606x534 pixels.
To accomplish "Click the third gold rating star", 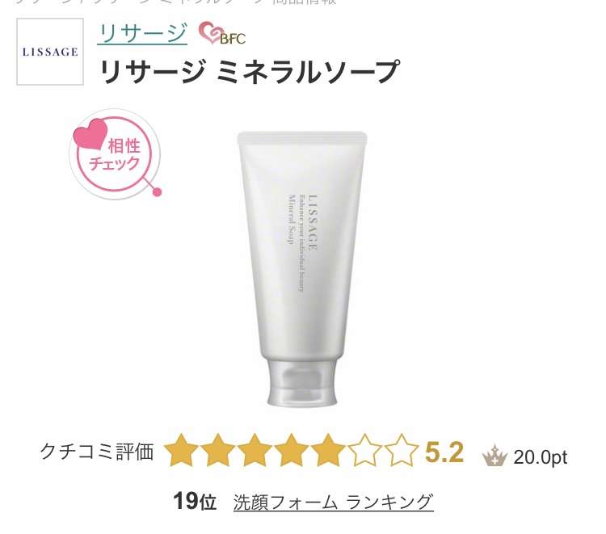I will click(255, 451).
